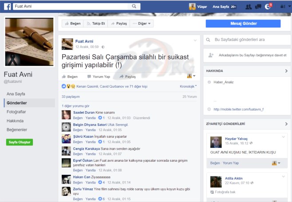Open notifications globe with 9 badge
This screenshot has height=202, width=292.
tap(267, 7)
